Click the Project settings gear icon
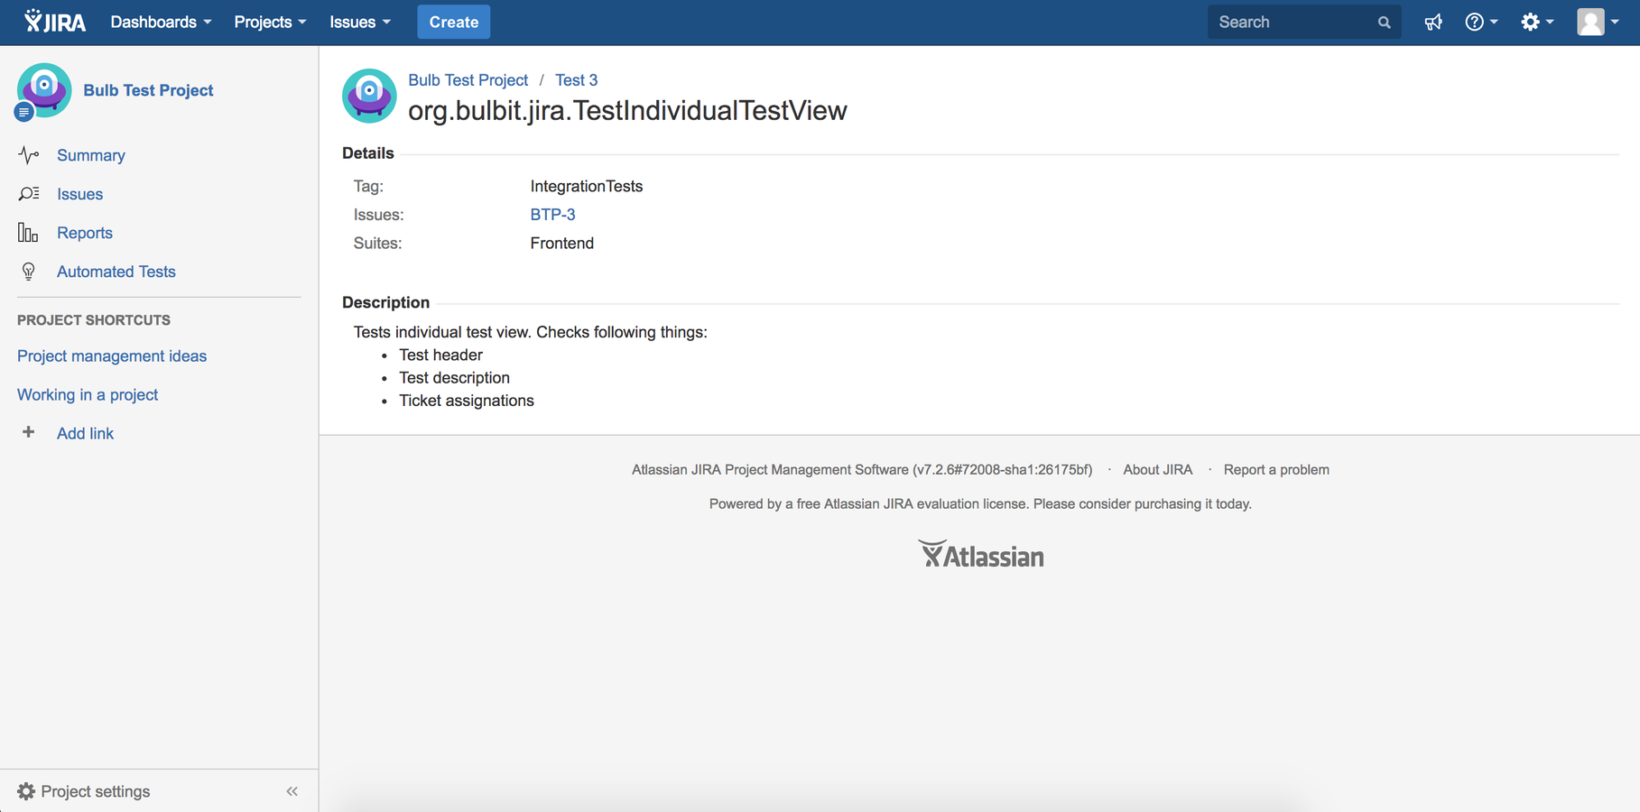 point(26,791)
